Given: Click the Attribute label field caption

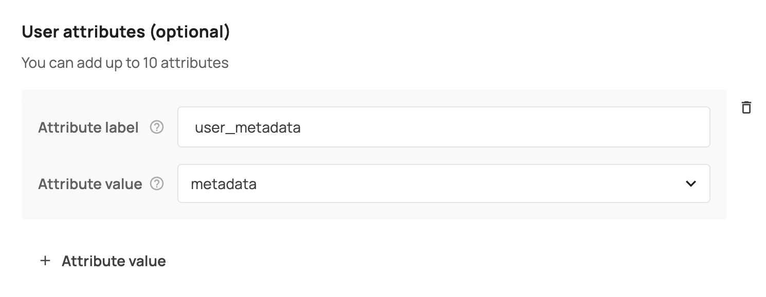Looking at the screenshot, I should pyautogui.click(x=88, y=128).
